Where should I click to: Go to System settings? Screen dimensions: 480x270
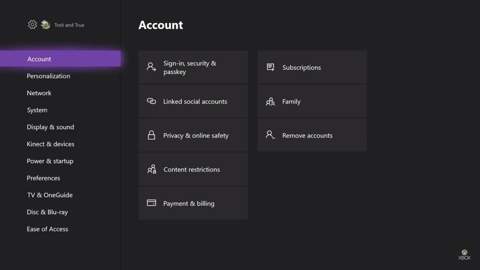pos(37,110)
